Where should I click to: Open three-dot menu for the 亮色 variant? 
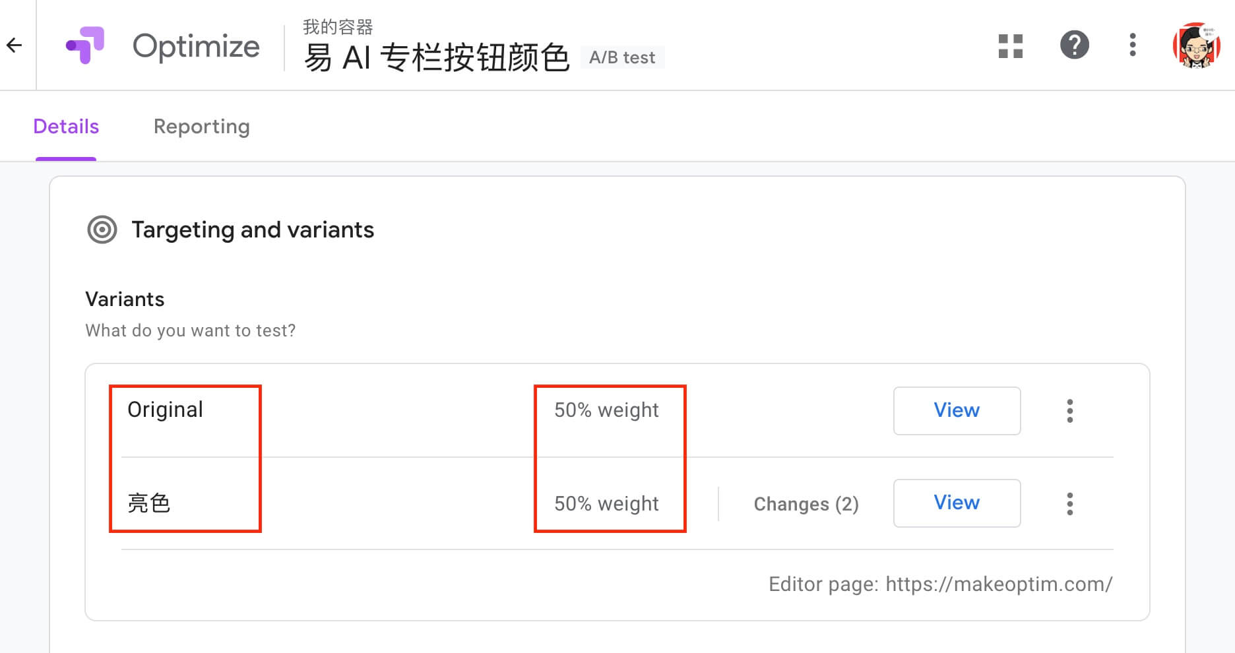[x=1069, y=504]
